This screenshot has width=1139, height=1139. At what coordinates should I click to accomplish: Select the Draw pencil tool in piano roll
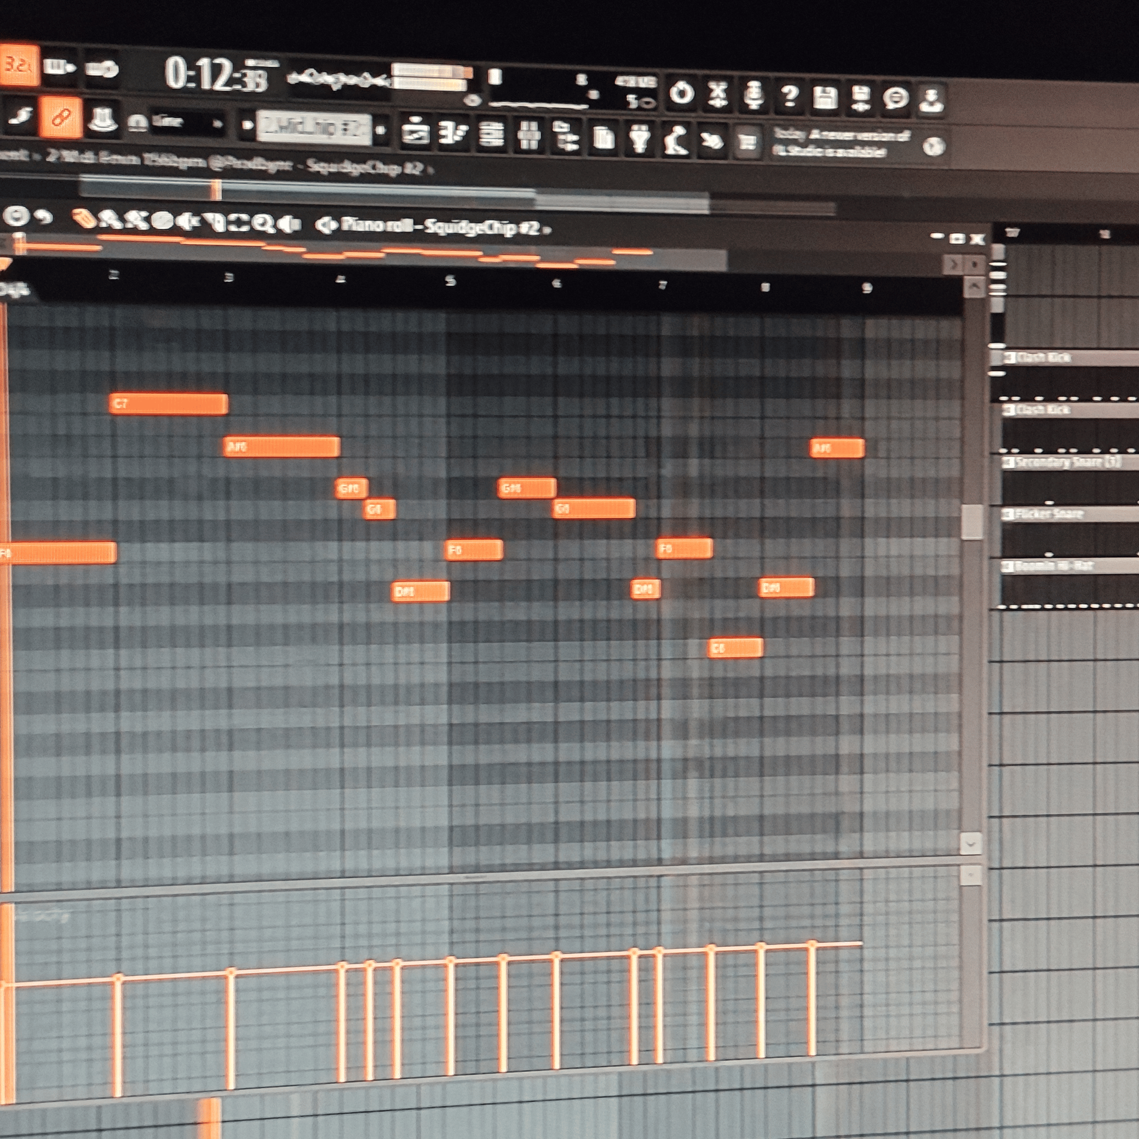[84, 218]
